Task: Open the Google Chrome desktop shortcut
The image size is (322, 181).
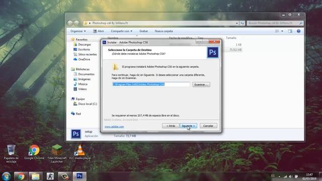Action: click(34, 152)
